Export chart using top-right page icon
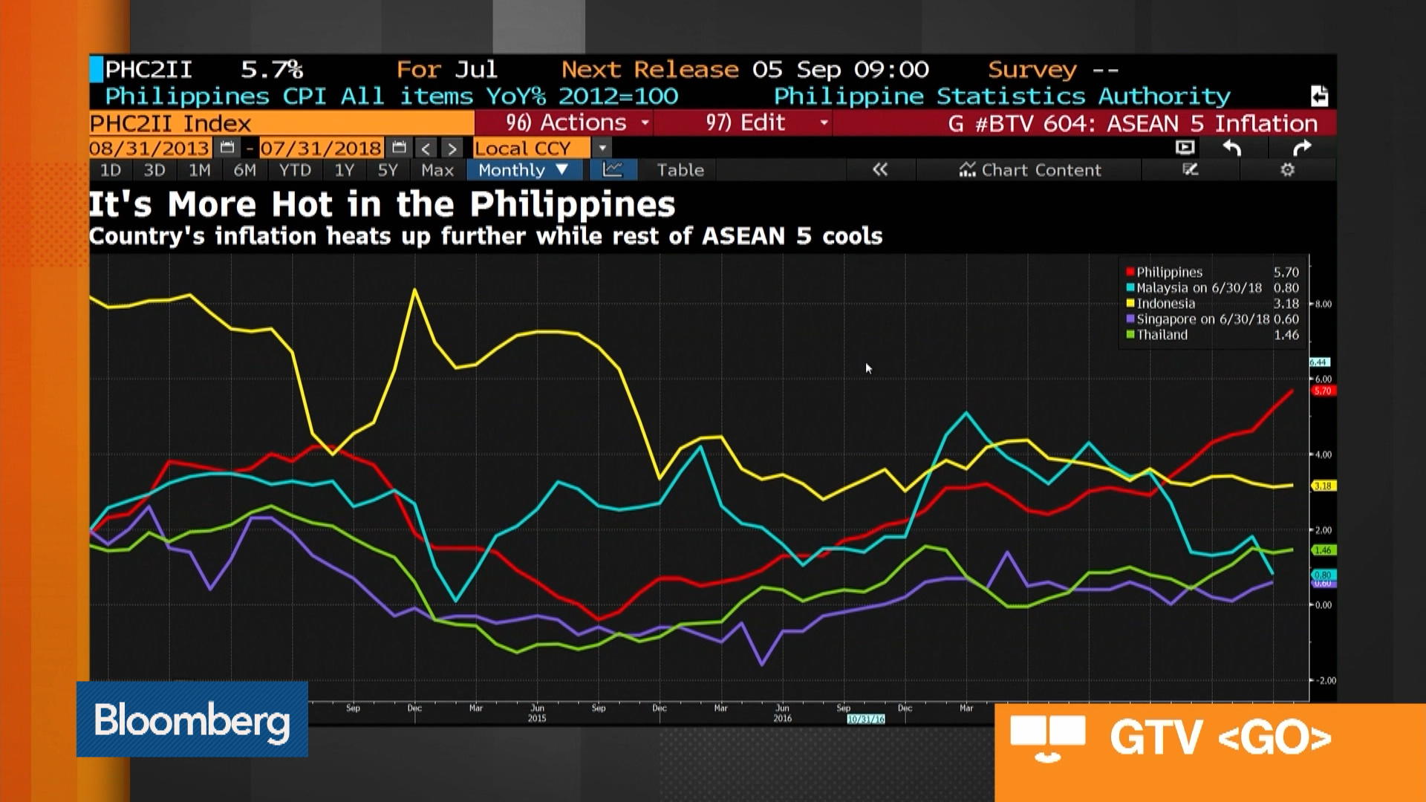1426x802 pixels. click(x=1319, y=96)
